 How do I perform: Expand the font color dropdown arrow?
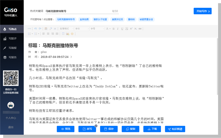click(x=110, y=29)
